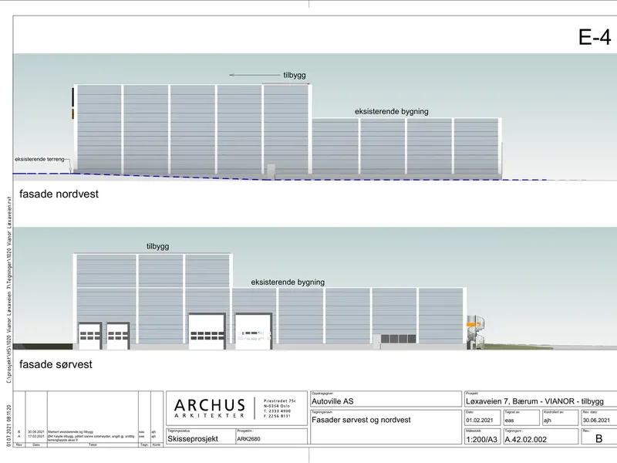Screen dimensions: 617x463
Task: Click drawn-by initials 'eas' in title block
Action: click(510, 420)
